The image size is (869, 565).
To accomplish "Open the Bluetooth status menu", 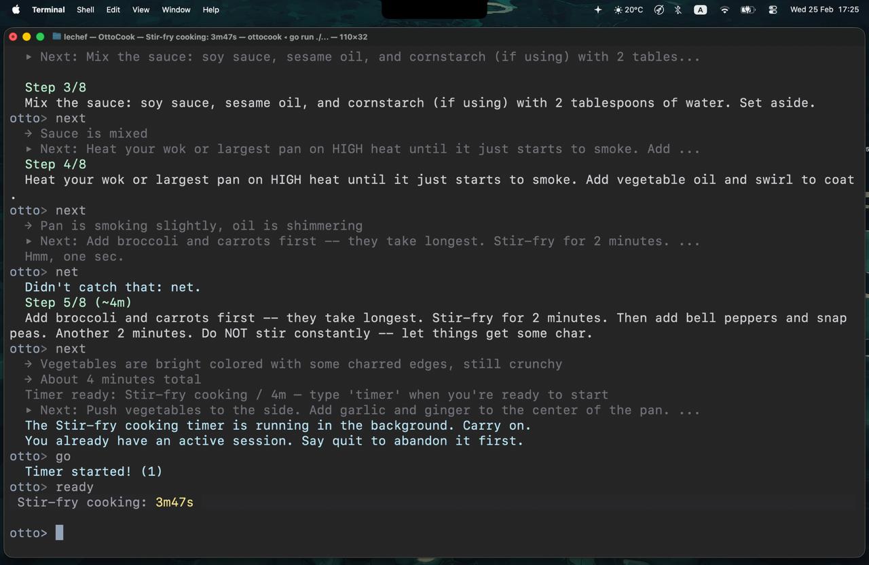I will (678, 10).
